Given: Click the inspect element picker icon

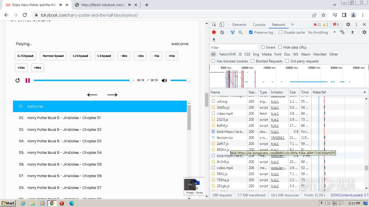Looking at the screenshot, I should (214, 25).
